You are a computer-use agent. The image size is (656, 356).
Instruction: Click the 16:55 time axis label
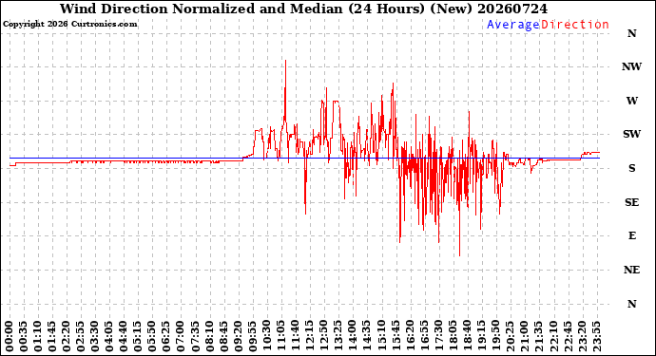[424, 336]
